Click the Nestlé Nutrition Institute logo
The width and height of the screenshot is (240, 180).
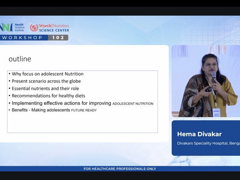[x=12, y=28]
